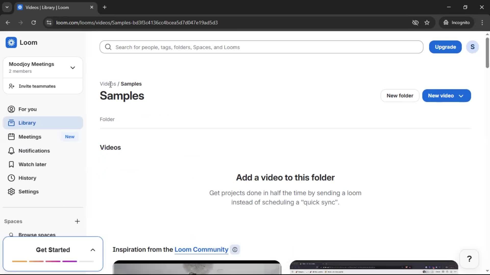Viewport: 490px width, 275px height.
Task: Open the New video dropdown arrow
Action: [x=461, y=96]
